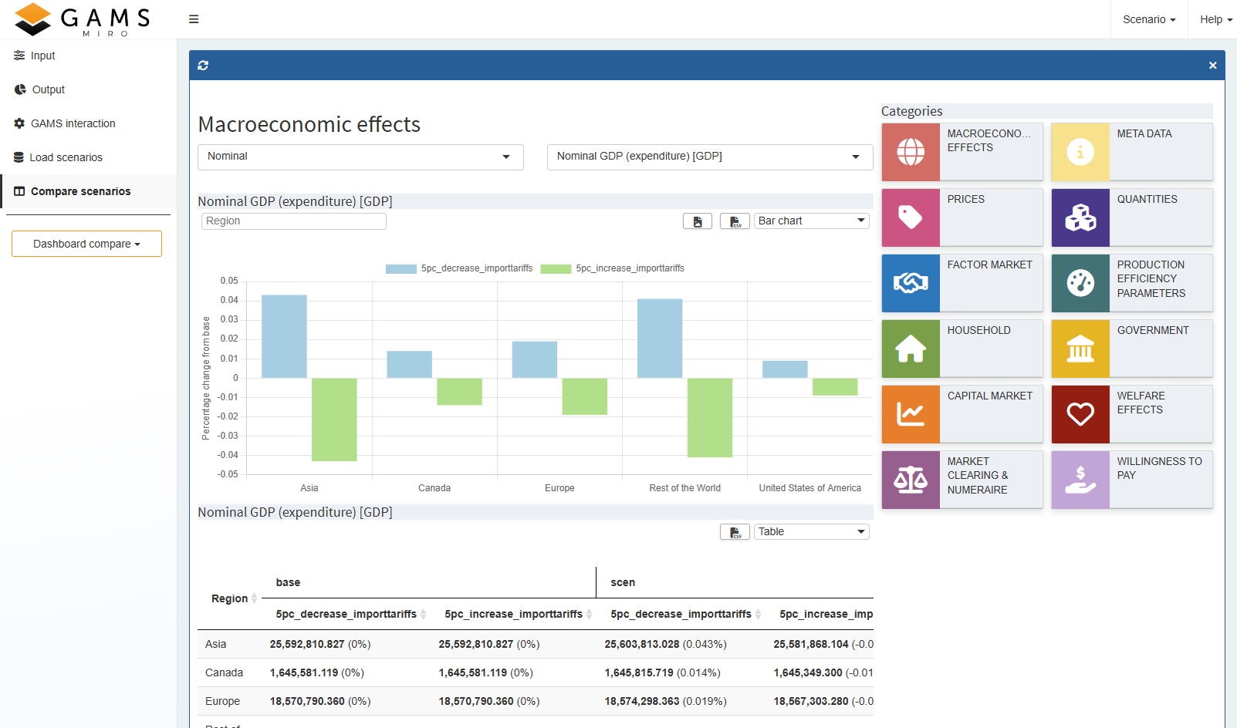Click the Dashboard compare button

(86, 244)
